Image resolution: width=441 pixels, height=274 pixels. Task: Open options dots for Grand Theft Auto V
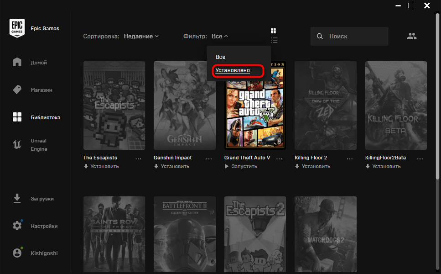point(279,158)
